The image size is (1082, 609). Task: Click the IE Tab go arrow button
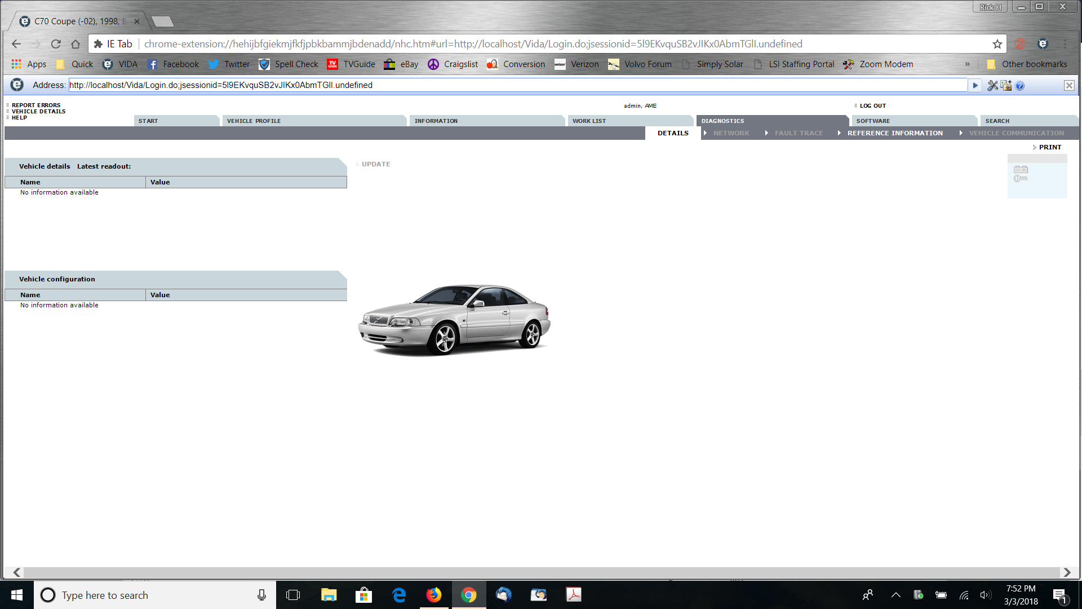pyautogui.click(x=975, y=85)
